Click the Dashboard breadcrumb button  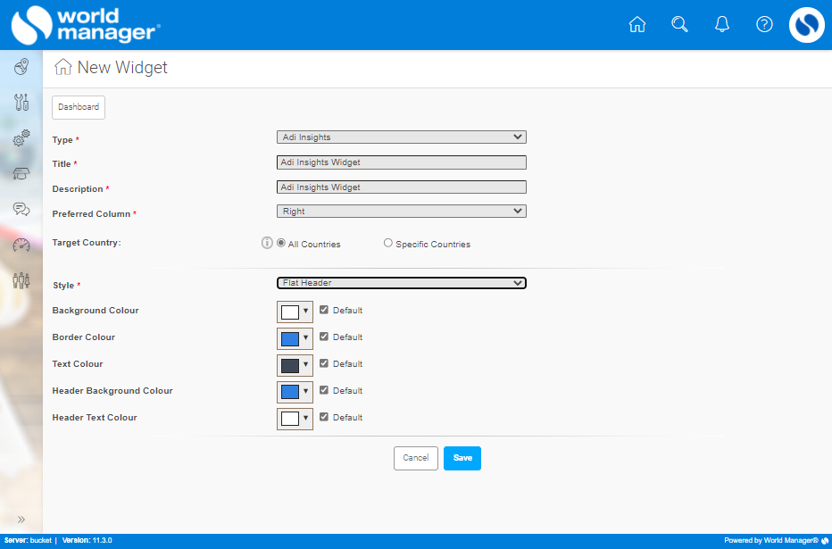click(79, 107)
